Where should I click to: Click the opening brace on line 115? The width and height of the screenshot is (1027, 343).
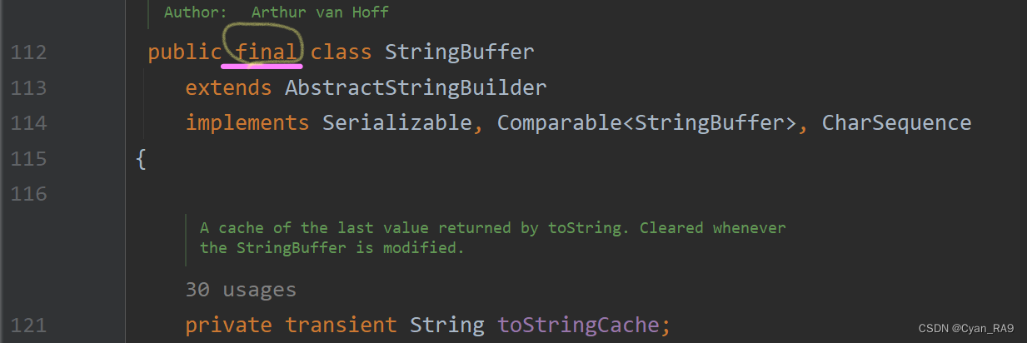141,158
